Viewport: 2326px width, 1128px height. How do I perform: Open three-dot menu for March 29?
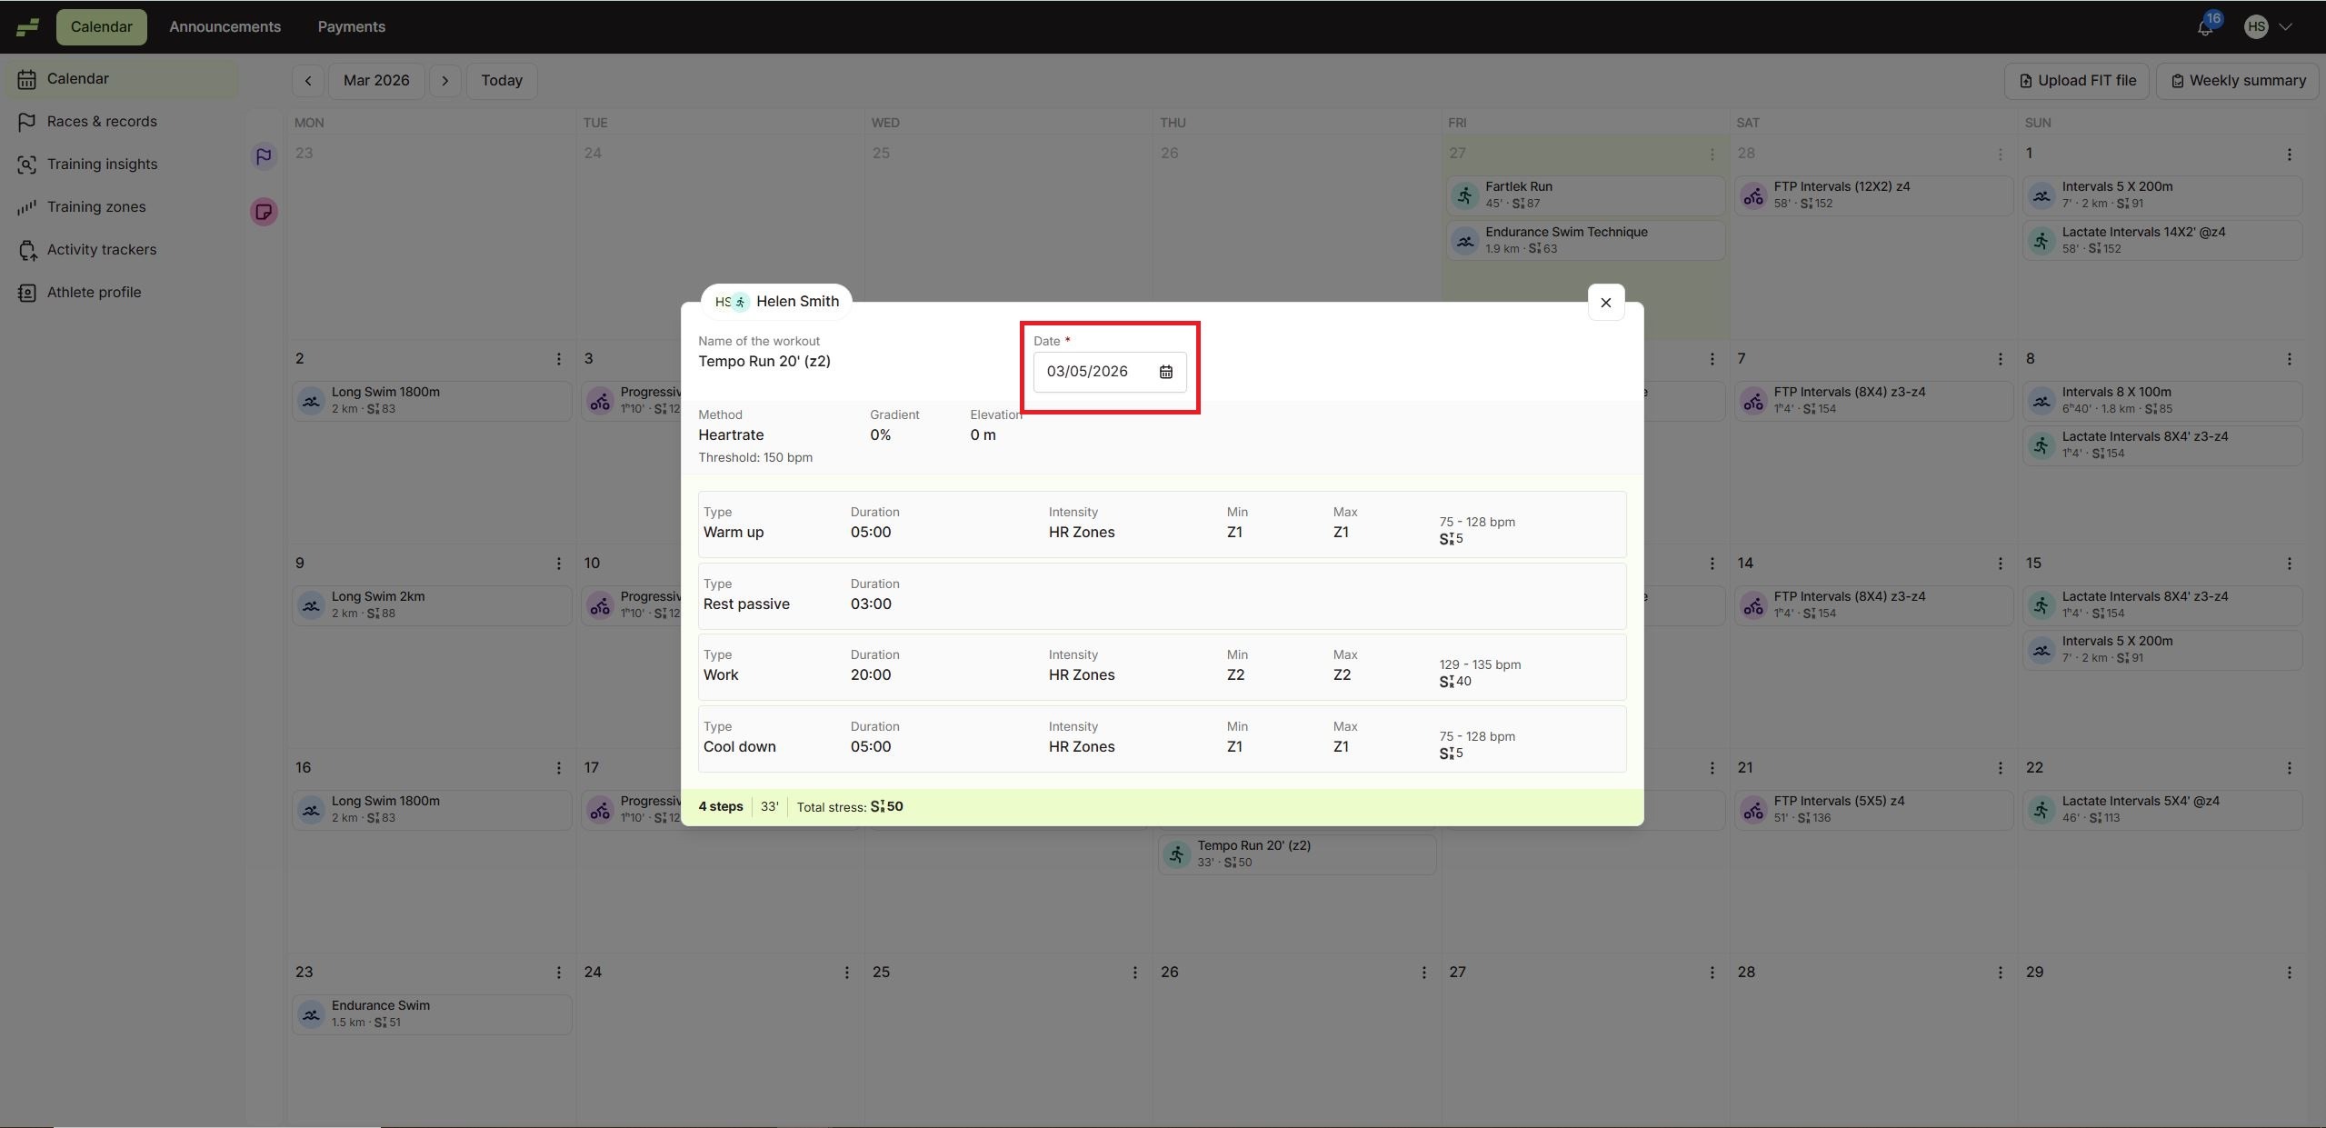2288,973
